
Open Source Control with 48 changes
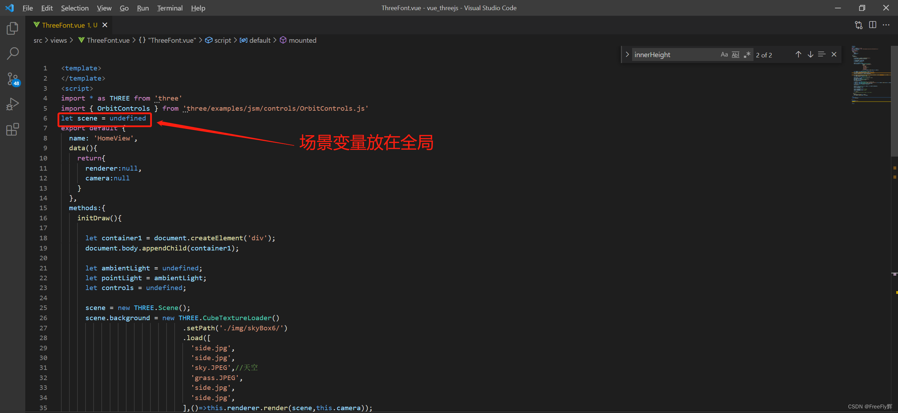click(13, 79)
